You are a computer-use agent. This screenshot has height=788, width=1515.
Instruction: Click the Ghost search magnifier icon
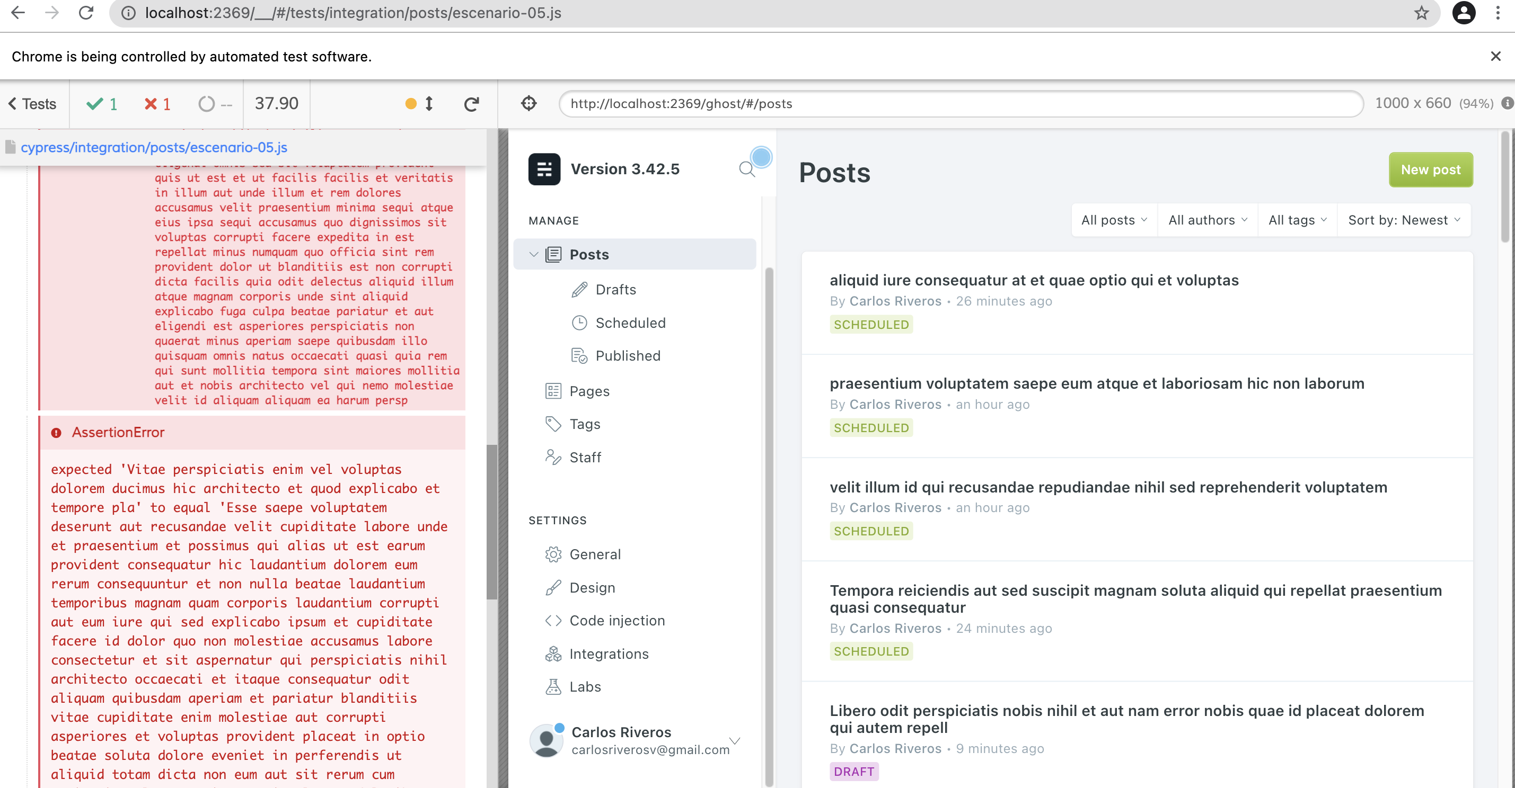[746, 169]
